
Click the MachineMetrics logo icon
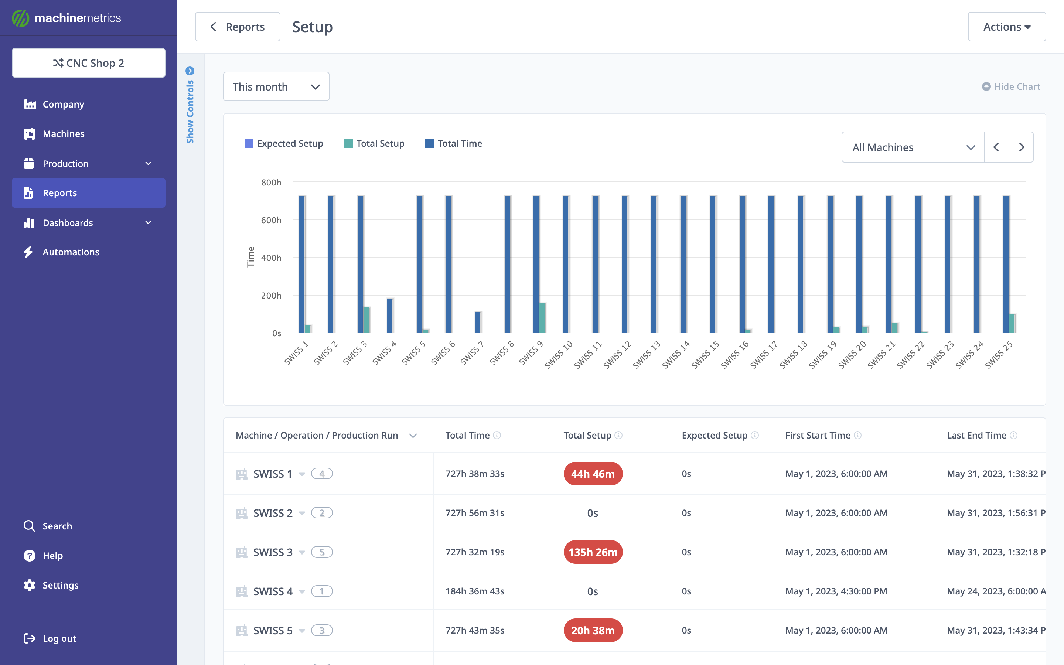pos(20,18)
